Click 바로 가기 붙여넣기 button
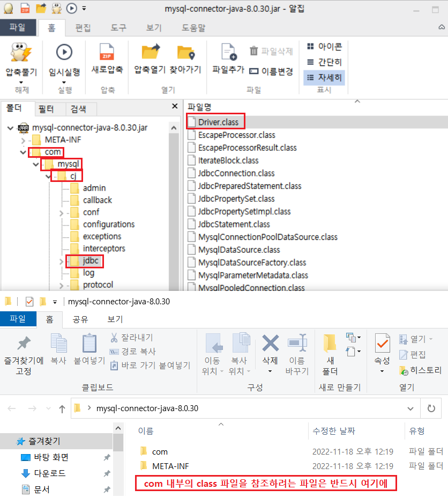Viewport: 448px width, 497px height. point(150,366)
